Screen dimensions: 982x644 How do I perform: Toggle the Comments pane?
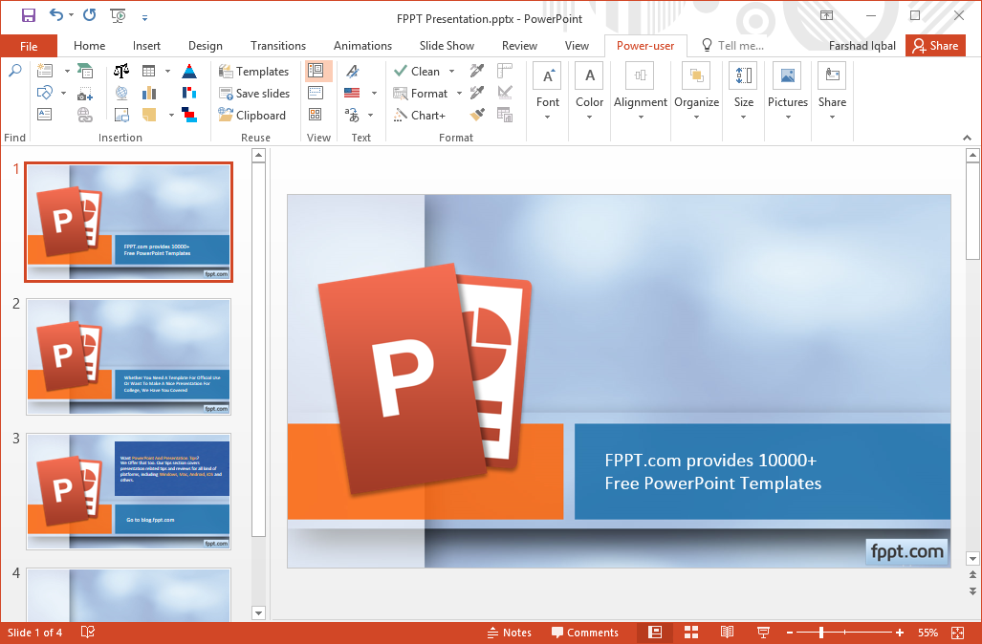tap(585, 633)
